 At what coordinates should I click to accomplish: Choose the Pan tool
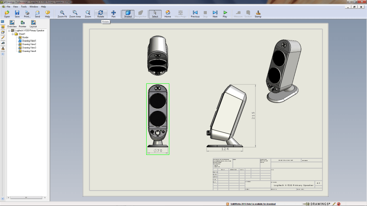[114, 14]
